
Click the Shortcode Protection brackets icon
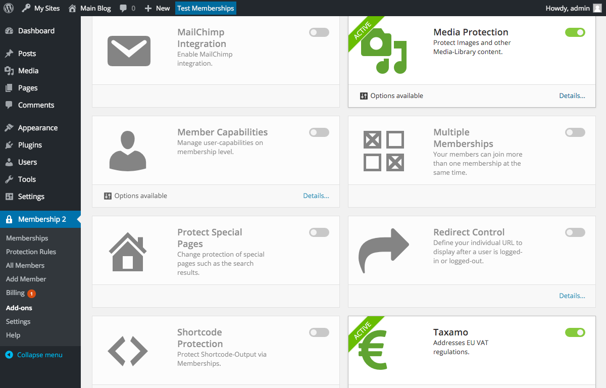point(128,351)
